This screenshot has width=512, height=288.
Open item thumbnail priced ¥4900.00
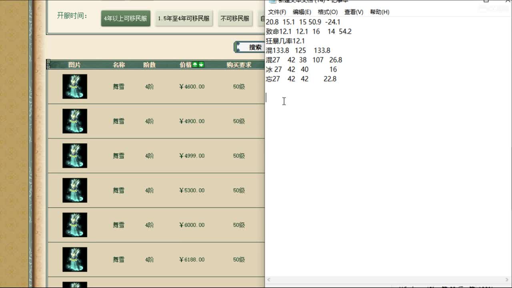(x=75, y=121)
